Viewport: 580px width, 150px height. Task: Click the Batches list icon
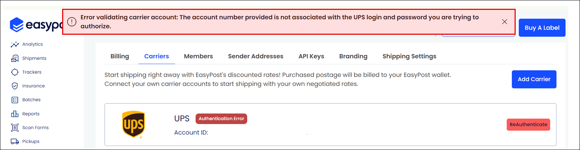(x=15, y=100)
